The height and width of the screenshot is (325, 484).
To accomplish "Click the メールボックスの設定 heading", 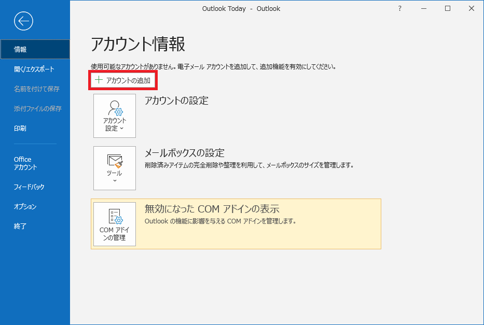I will (x=185, y=153).
